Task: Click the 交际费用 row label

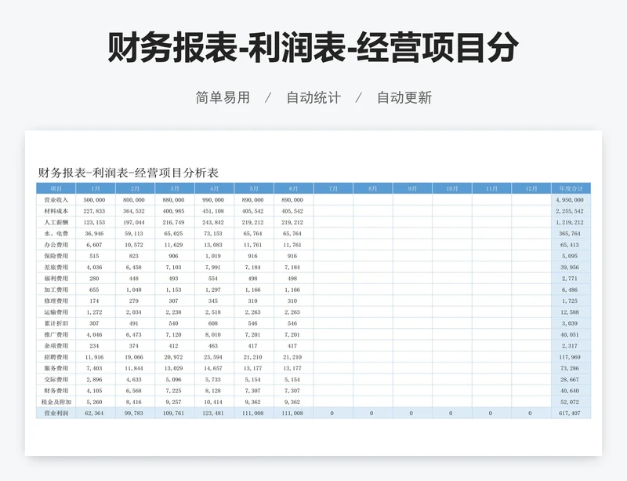Action: tap(56, 379)
